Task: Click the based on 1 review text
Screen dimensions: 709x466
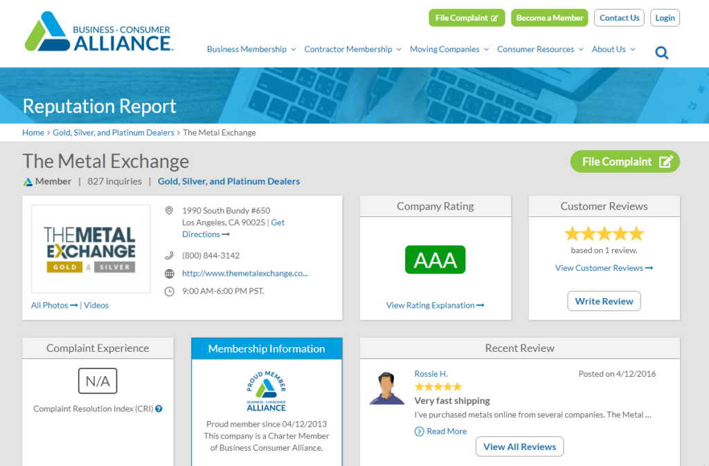Action: 604,250
